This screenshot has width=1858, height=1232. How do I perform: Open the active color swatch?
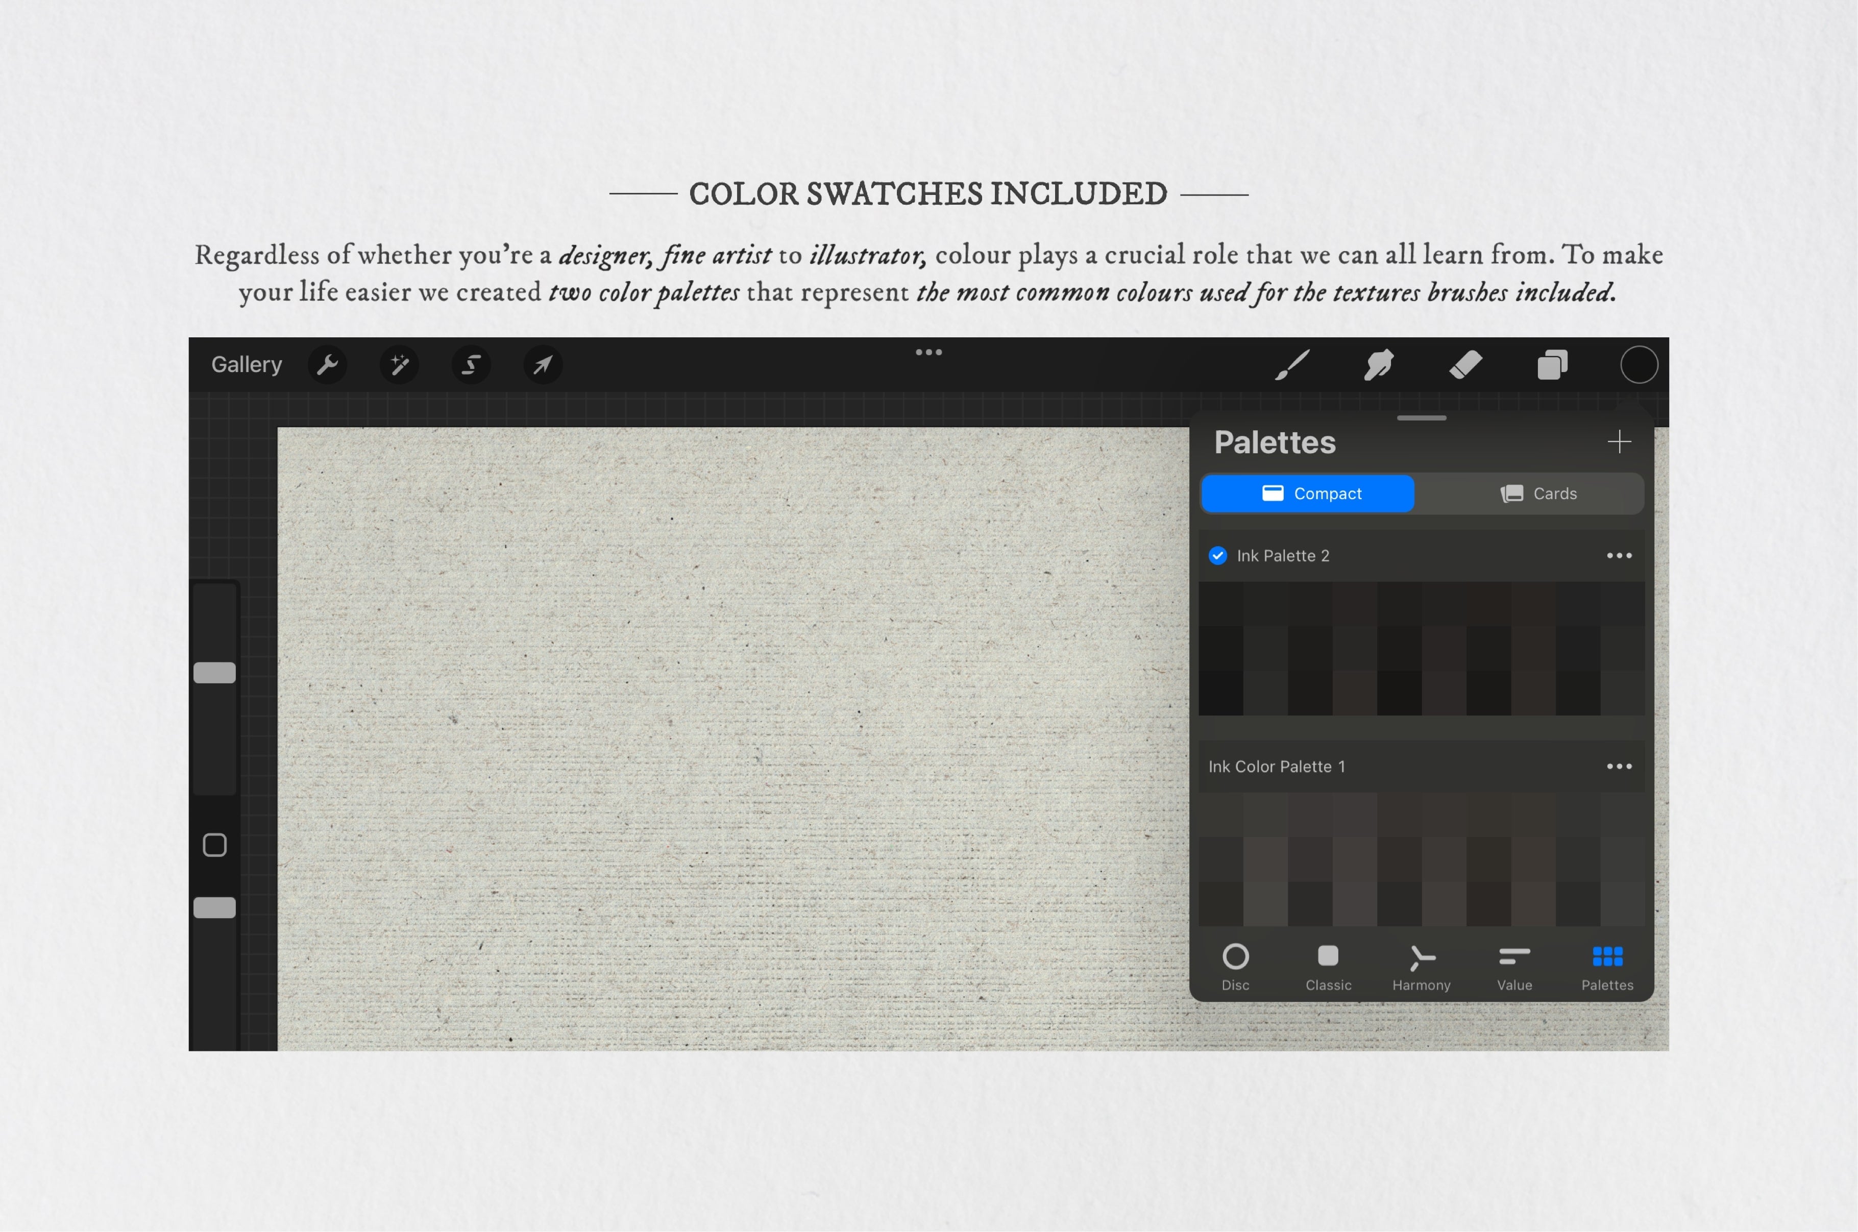click(1639, 364)
